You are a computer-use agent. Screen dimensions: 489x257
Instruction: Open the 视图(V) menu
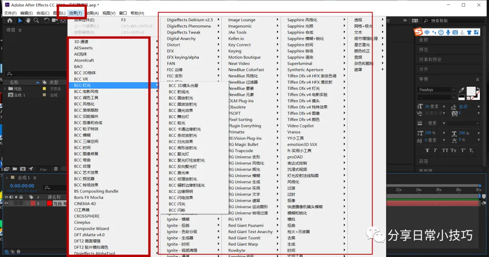click(109, 13)
